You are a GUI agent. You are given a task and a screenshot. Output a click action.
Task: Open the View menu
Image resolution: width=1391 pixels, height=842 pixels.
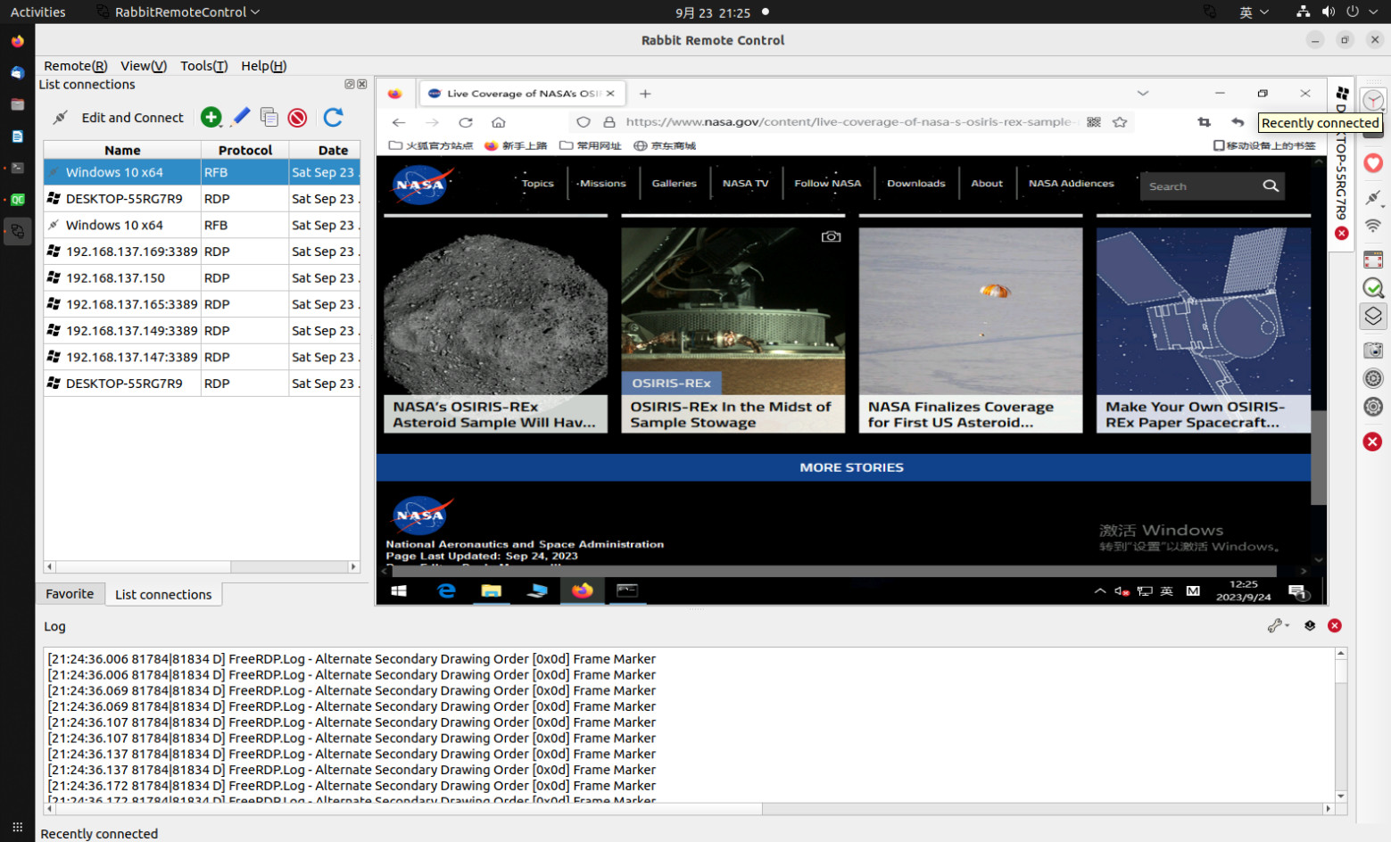[x=144, y=66]
